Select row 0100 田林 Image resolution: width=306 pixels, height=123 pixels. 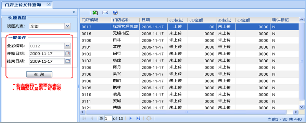coord(189,41)
